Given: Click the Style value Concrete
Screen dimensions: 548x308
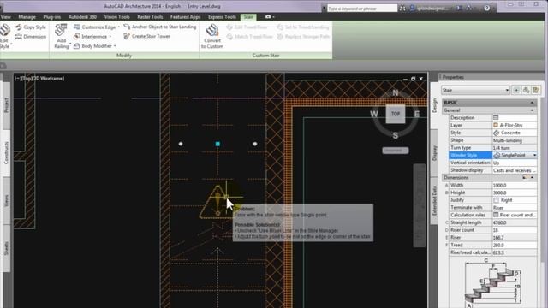Looking at the screenshot, I should pos(514,133).
